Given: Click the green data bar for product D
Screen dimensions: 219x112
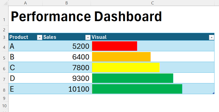Looking at the screenshot, I should 132,78.
